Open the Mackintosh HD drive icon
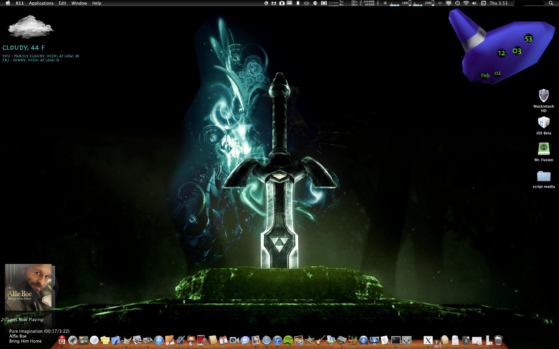 544,96
